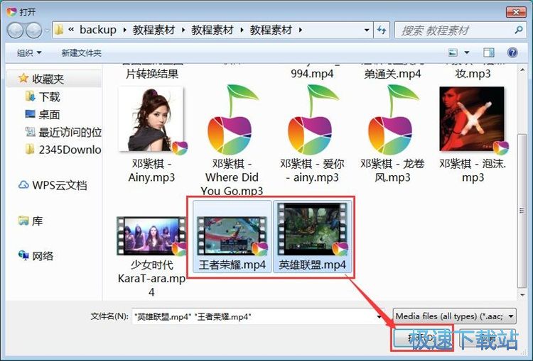Image resolution: width=533 pixels, height=361 pixels.
Task: Click the search magnifier icon
Action: (x=519, y=30)
